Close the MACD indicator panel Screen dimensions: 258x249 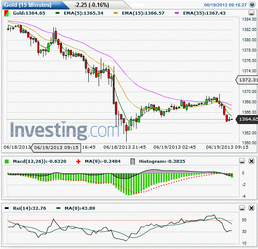click(251, 161)
